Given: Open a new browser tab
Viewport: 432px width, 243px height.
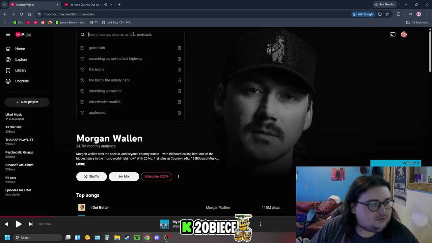Looking at the screenshot, I should 119,5.
